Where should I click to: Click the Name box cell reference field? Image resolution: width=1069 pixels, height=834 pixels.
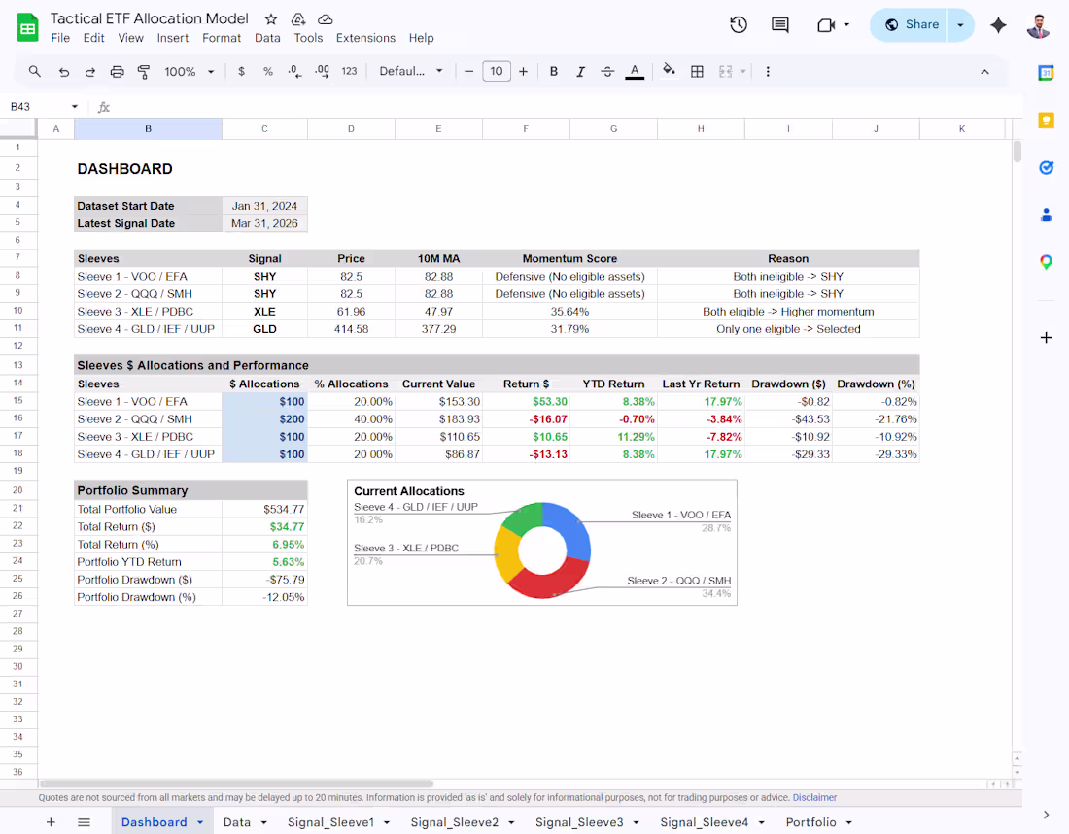click(37, 107)
